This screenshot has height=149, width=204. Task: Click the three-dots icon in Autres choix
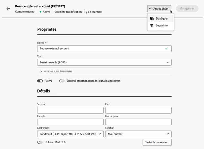(x=151, y=9)
